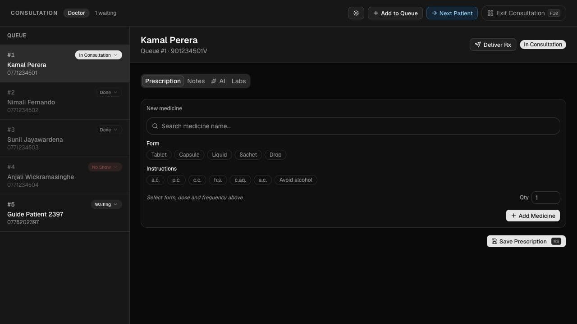The image size is (577, 324).
Task: Click the Doctor role badge
Action: pyautogui.click(x=76, y=13)
